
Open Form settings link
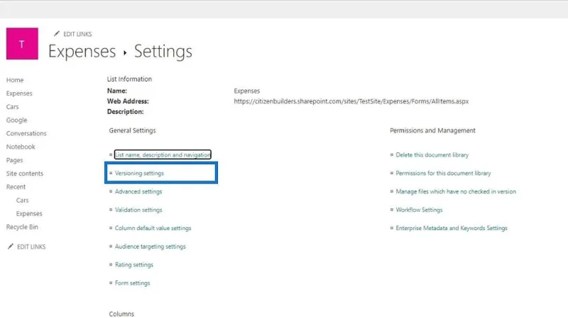click(133, 283)
